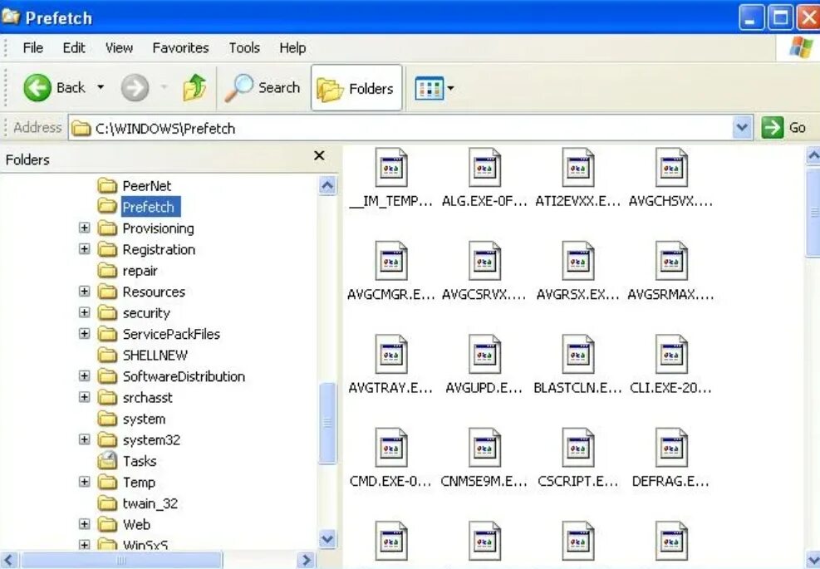Select the AVGRSX.EX prefetch file icon
This screenshot has width=820, height=569.
pos(578,261)
